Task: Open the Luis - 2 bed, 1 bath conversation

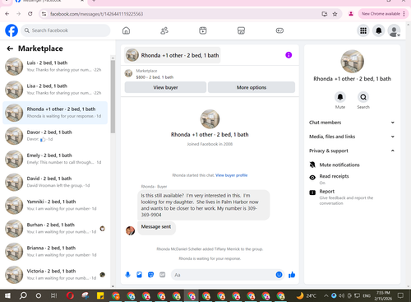Action: pyautogui.click(x=55, y=67)
